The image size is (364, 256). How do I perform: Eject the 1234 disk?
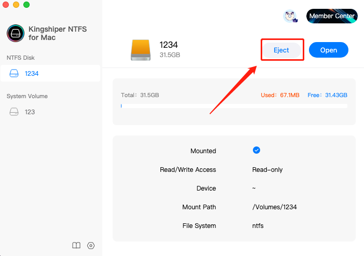[x=281, y=50]
